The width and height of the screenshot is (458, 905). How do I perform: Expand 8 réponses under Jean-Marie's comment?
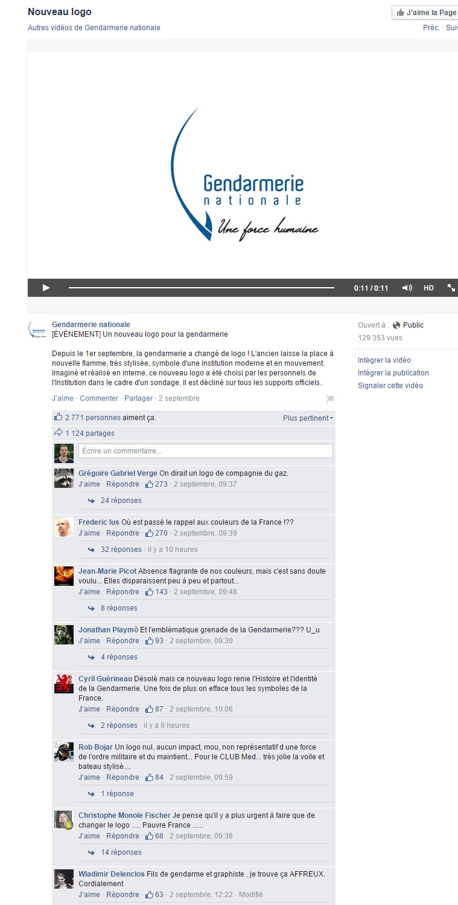[119, 608]
